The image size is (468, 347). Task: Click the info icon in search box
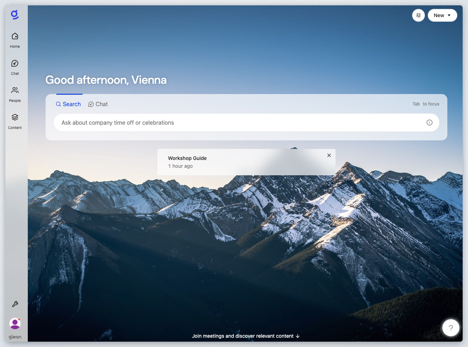[x=429, y=123]
